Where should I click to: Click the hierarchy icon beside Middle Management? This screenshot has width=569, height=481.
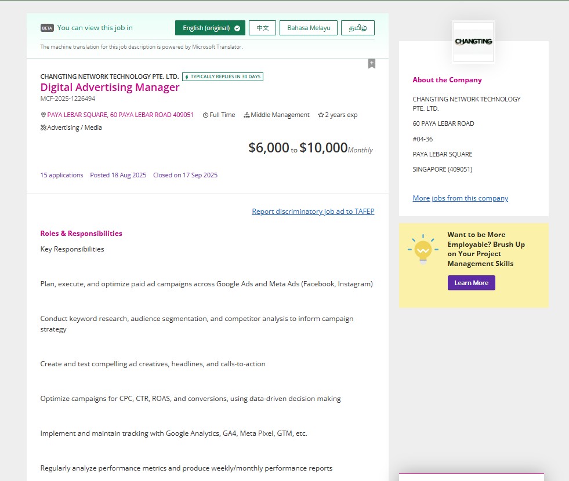247,115
